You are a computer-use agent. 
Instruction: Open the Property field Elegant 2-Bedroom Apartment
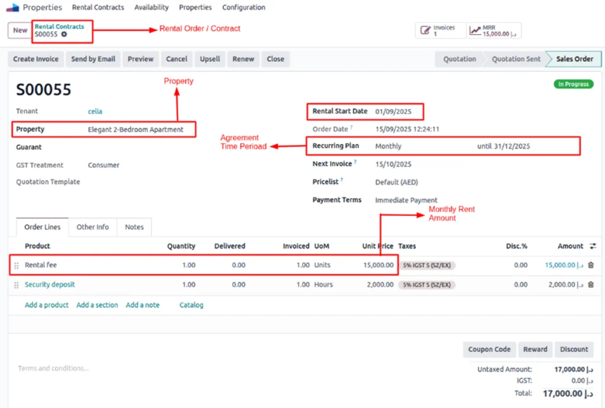(135, 130)
